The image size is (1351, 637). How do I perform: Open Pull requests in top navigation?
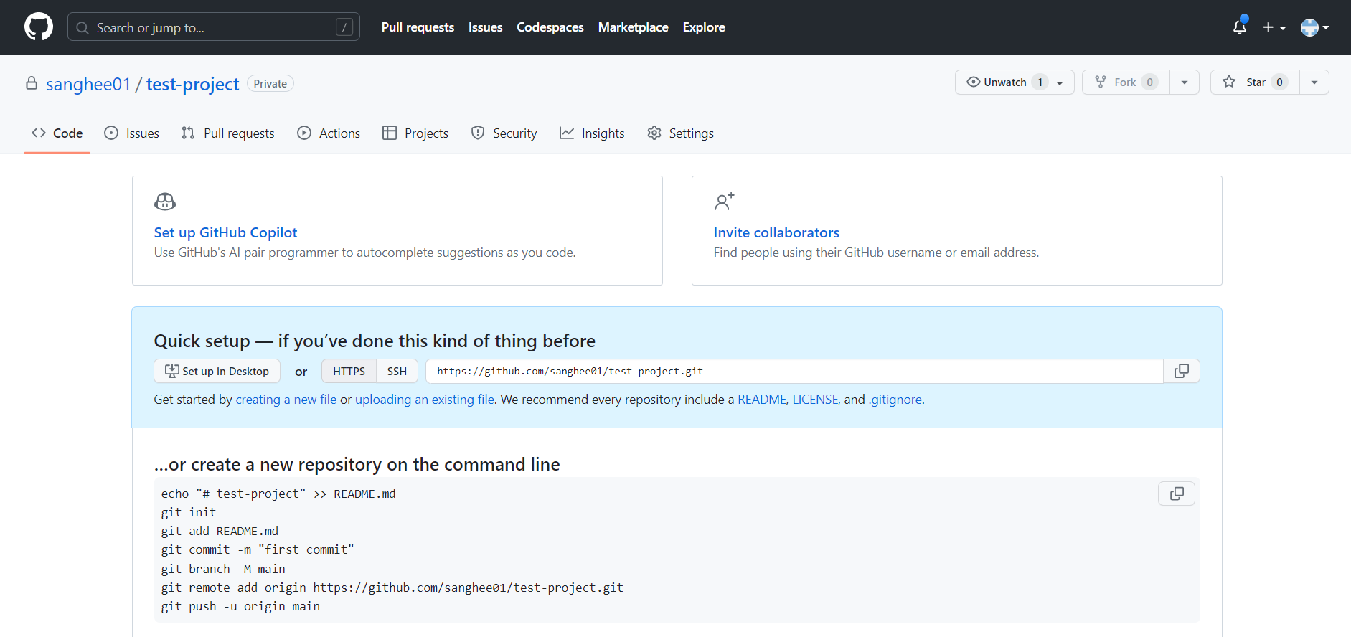point(418,27)
